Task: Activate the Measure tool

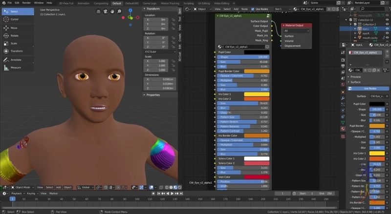Action: (15, 67)
